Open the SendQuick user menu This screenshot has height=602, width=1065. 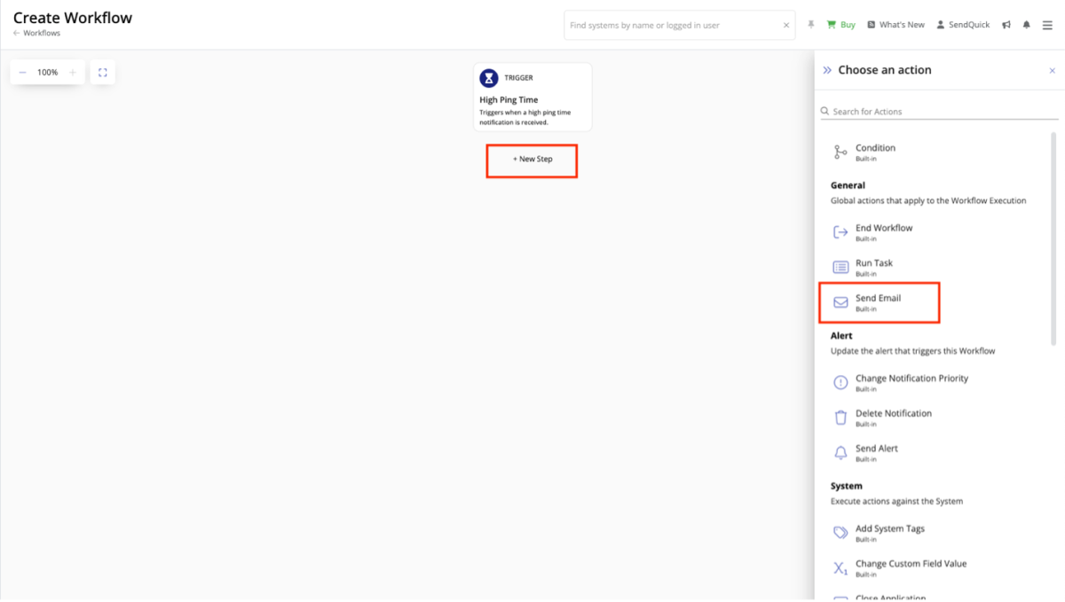[x=963, y=25]
